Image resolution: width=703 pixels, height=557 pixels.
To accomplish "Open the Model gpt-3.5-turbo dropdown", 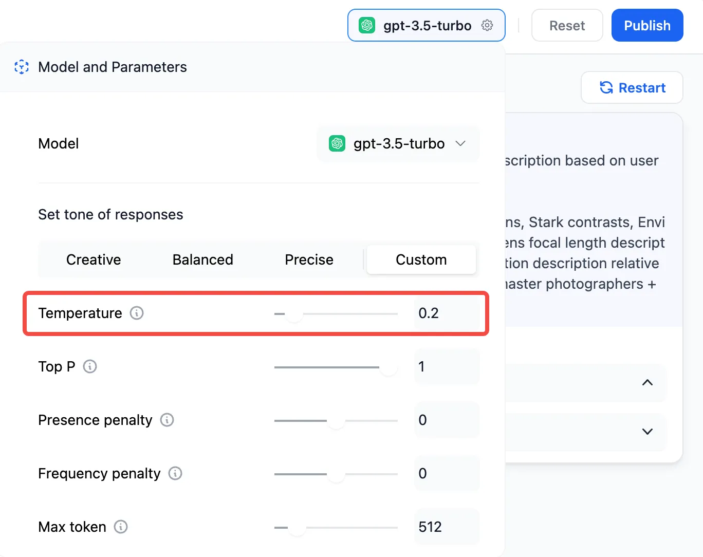I will pyautogui.click(x=398, y=143).
